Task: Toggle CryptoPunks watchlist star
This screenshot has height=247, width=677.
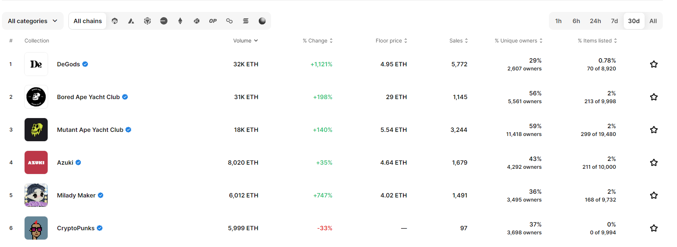Action: (654, 228)
